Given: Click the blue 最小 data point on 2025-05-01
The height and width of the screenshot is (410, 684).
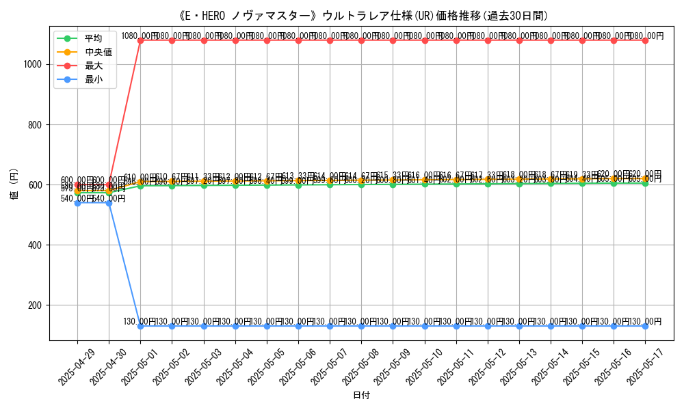Looking at the screenshot, I should coord(140,327).
